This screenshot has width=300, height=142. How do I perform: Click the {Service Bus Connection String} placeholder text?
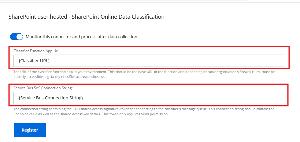click(x=51, y=98)
